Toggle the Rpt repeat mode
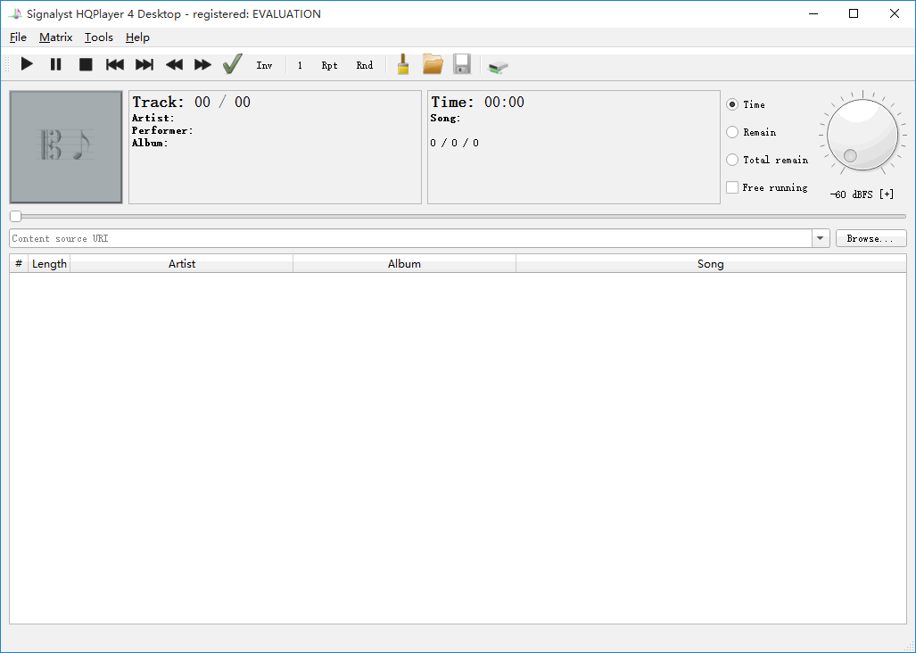 pos(328,64)
